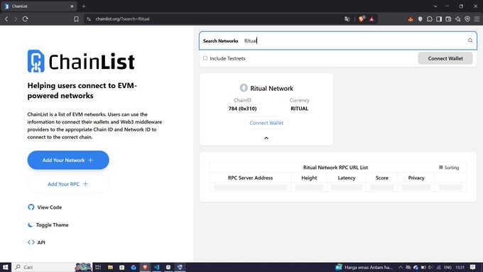Bookmark this page with the bookmark icon
483x272 pixels.
pyautogui.click(x=77, y=19)
